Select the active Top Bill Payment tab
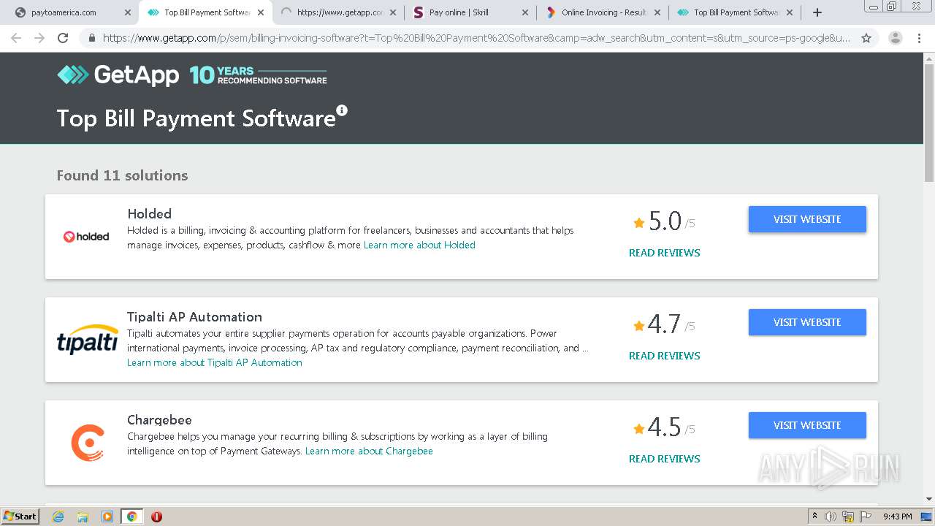The image size is (935, 526). (206, 12)
